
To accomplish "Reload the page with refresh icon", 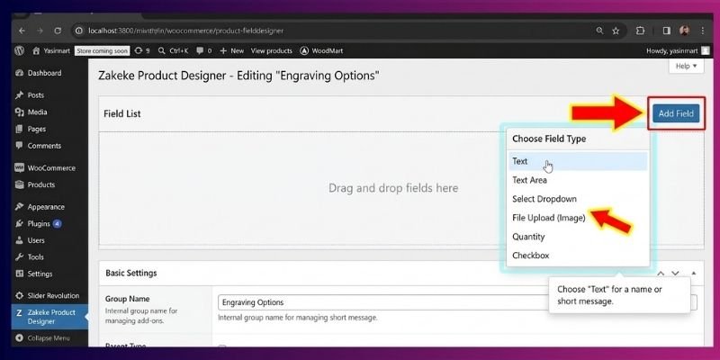I will [58, 31].
